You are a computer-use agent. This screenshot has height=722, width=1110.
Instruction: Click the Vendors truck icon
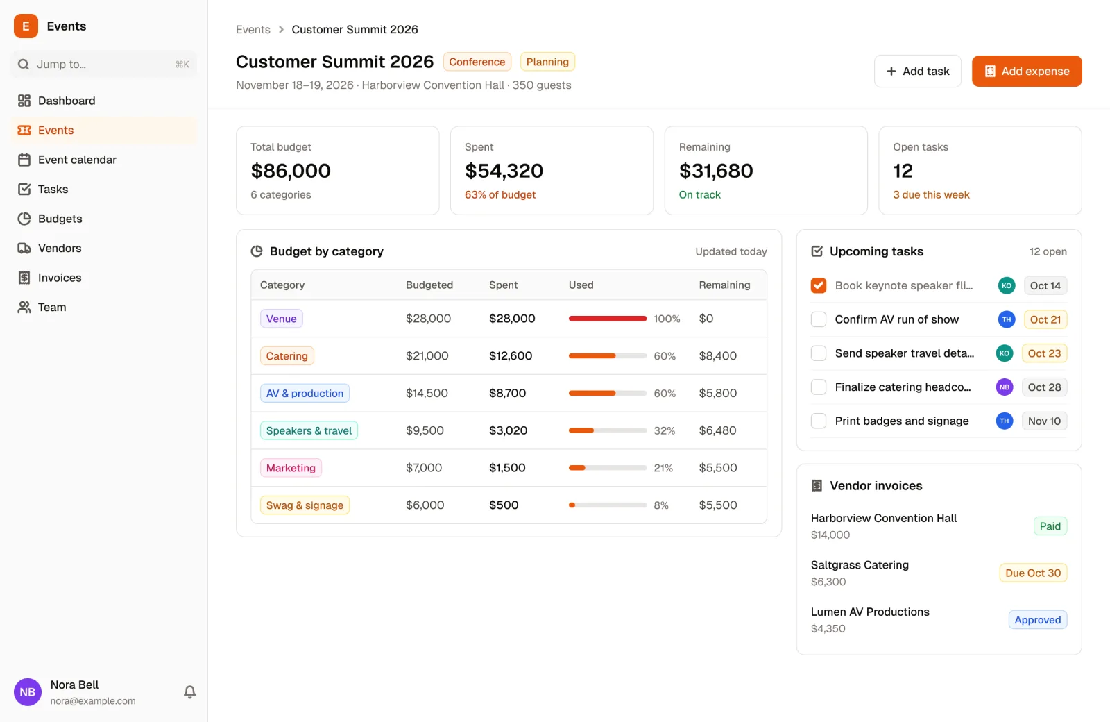point(24,249)
